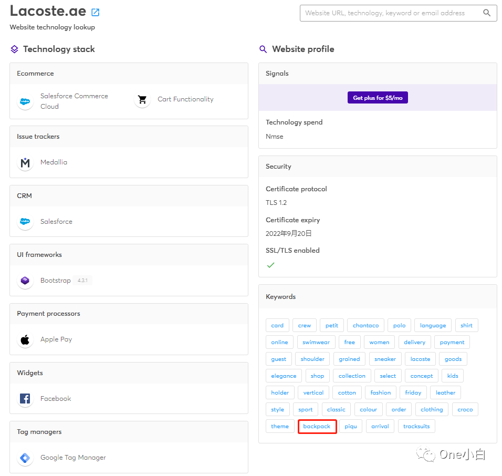
Task: Select the 'swimwear' keyword tag
Action: [316, 342]
